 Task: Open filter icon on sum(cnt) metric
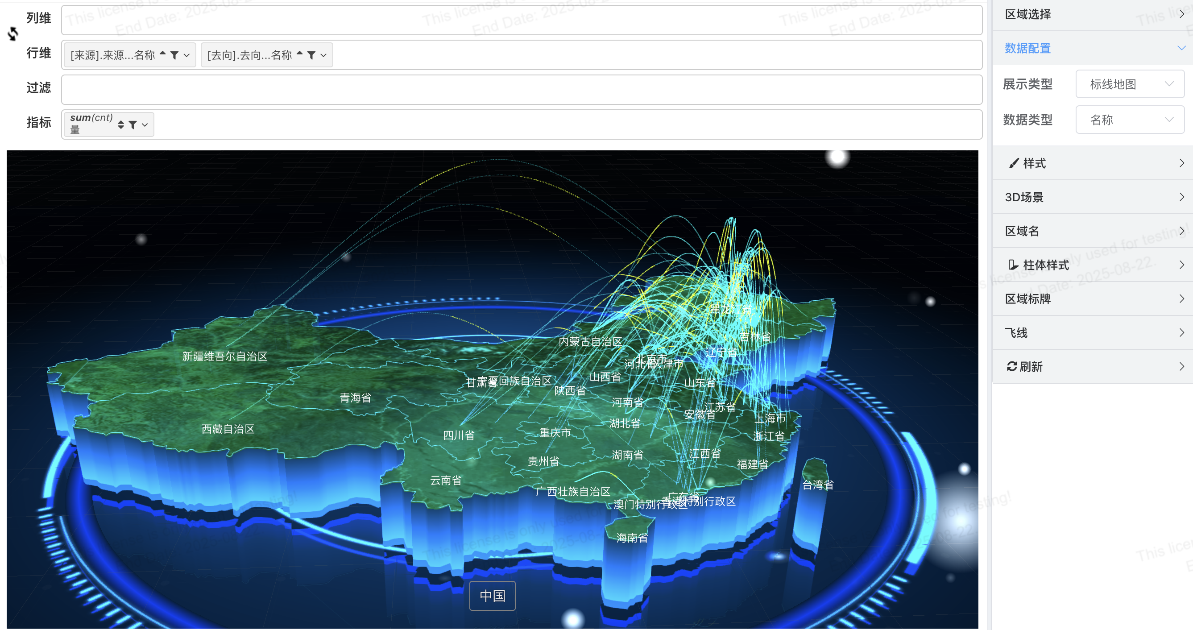click(x=133, y=124)
